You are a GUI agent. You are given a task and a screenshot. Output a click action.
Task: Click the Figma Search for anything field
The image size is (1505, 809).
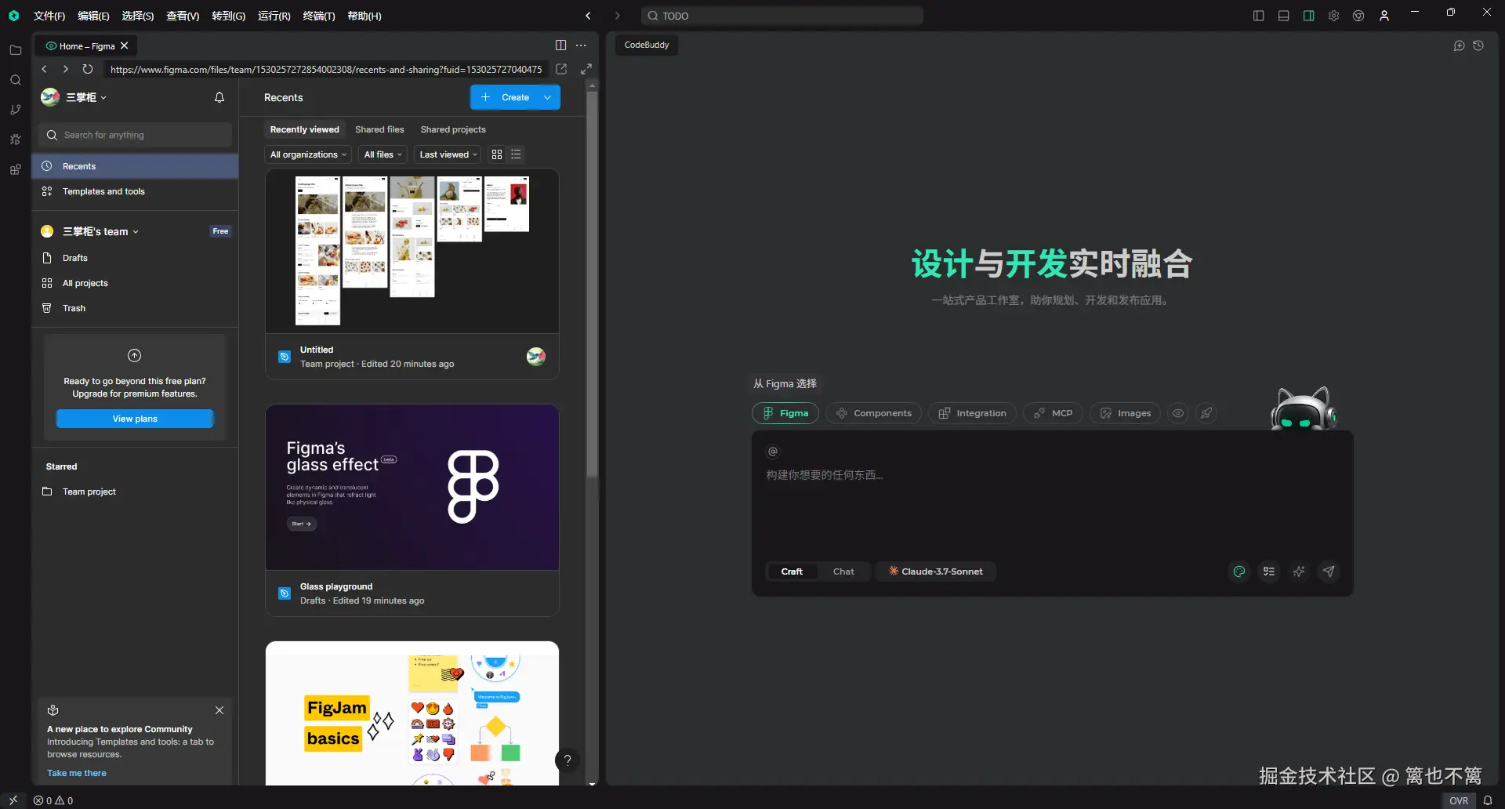135,135
